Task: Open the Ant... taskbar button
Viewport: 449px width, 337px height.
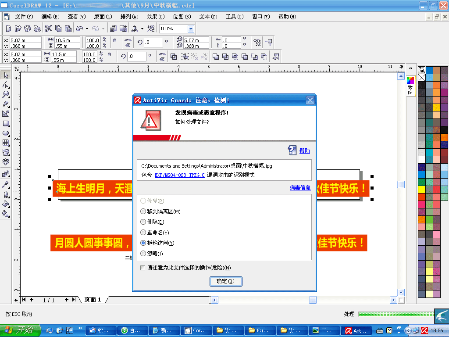Action: click(356, 331)
